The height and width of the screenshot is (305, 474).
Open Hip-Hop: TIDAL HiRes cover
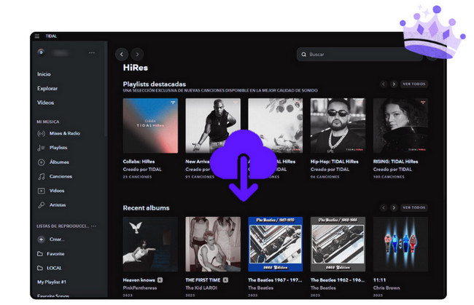pos(338,125)
